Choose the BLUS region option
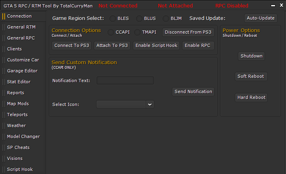Image resolution: width=286 pixels, height=174 pixels. (139, 18)
